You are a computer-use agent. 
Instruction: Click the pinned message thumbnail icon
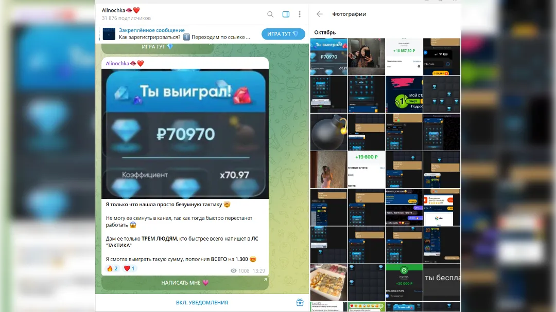point(109,34)
